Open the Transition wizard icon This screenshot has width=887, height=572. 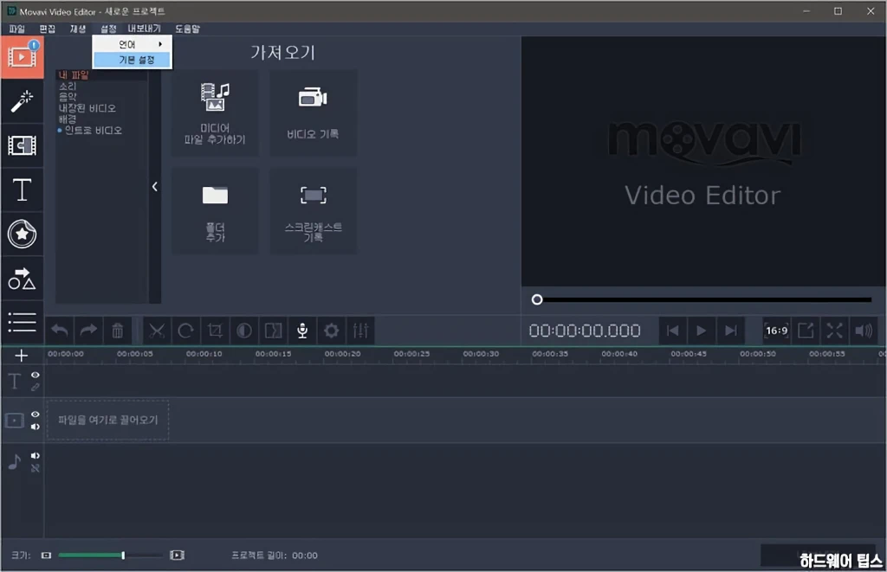pyautogui.click(x=273, y=331)
